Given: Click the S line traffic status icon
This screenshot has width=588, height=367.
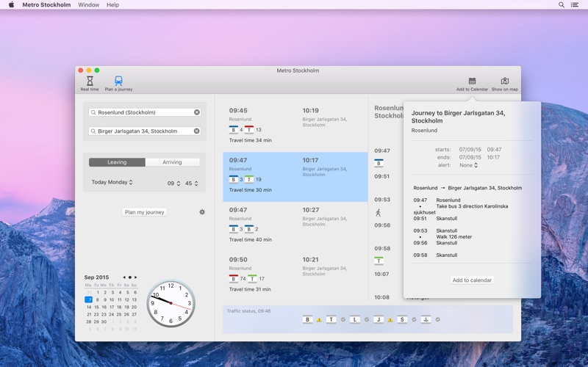Looking at the screenshot, I should (x=402, y=319).
